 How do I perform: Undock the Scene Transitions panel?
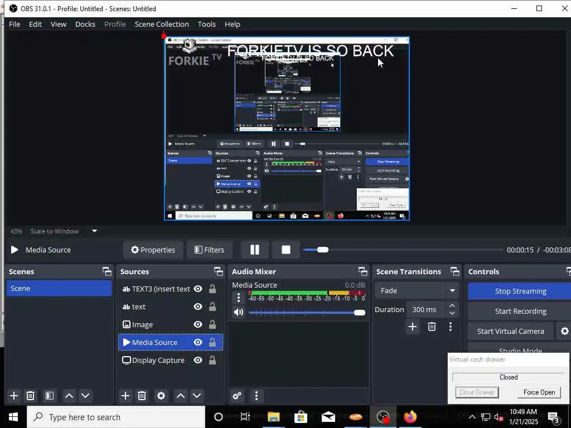[455, 271]
